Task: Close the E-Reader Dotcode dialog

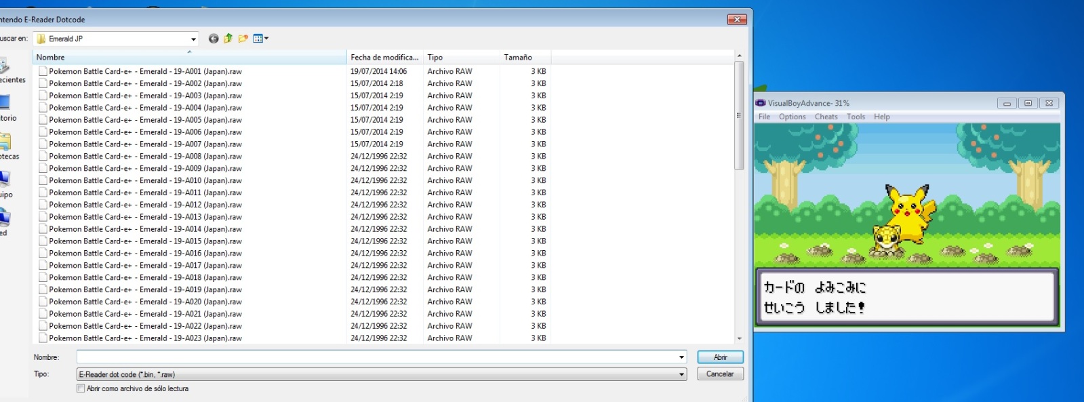Action: 737,20
